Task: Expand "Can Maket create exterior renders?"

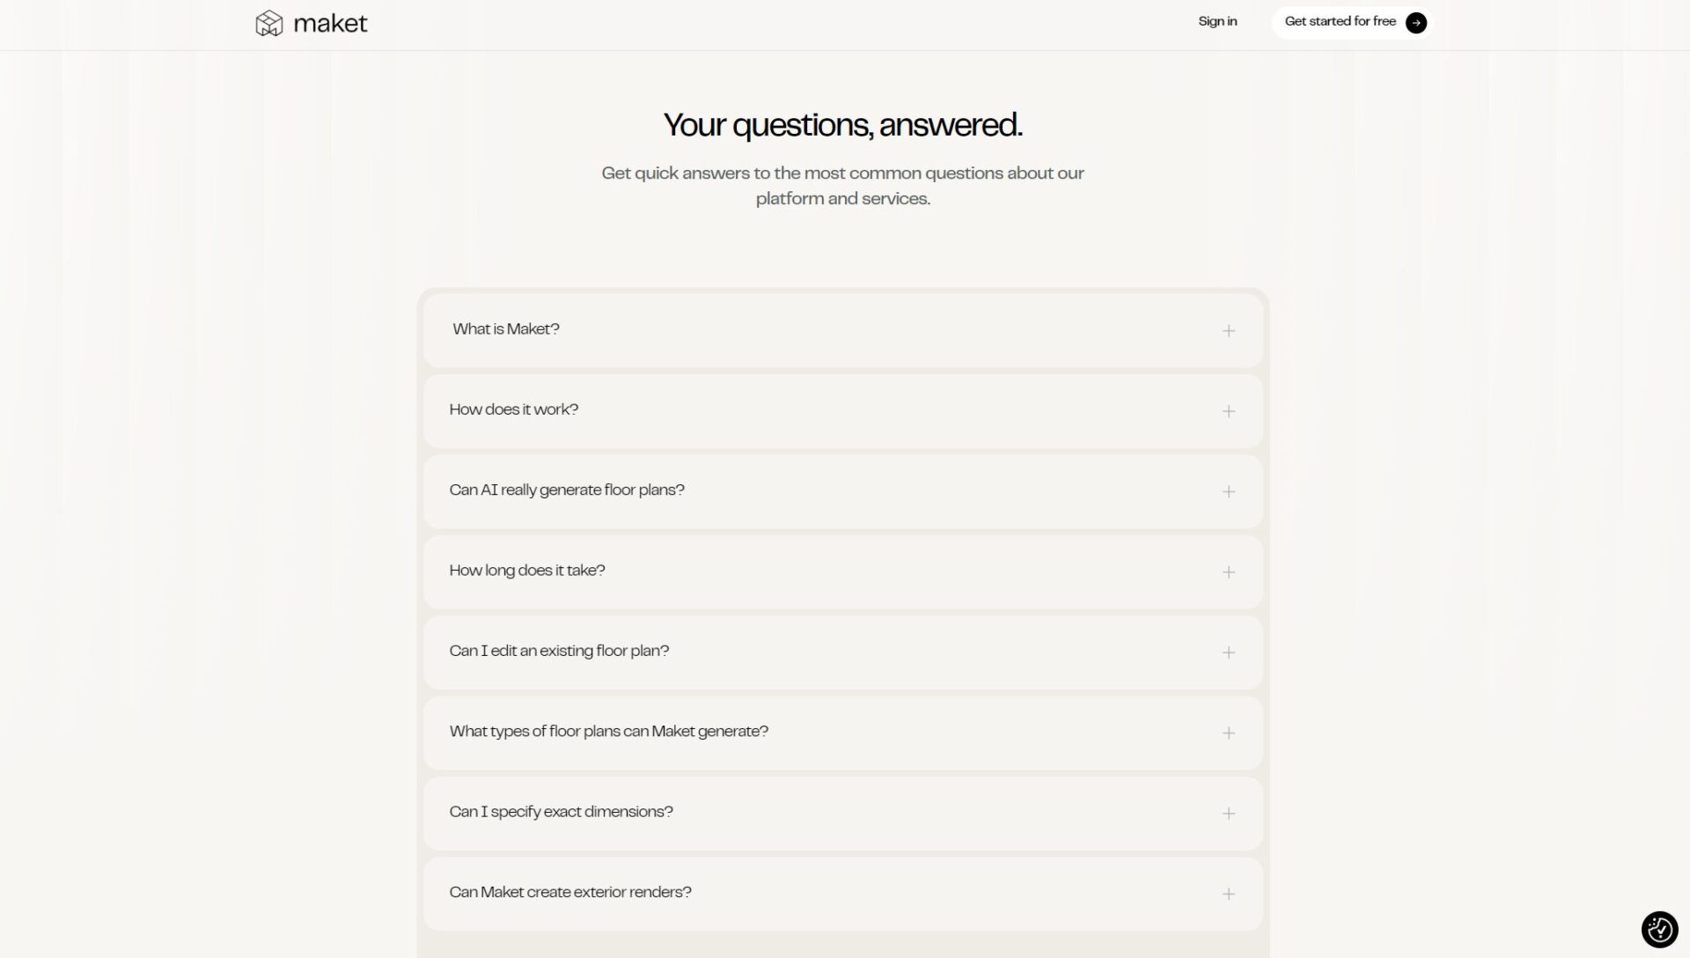Action: click(x=570, y=892)
